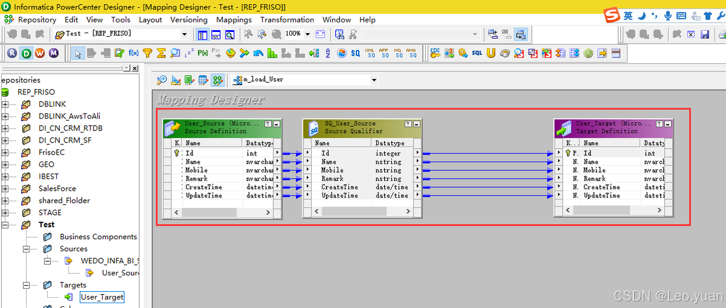Add an Aggregator transformation sigma icon
Screen dimensions: 726x308
[x=161, y=53]
